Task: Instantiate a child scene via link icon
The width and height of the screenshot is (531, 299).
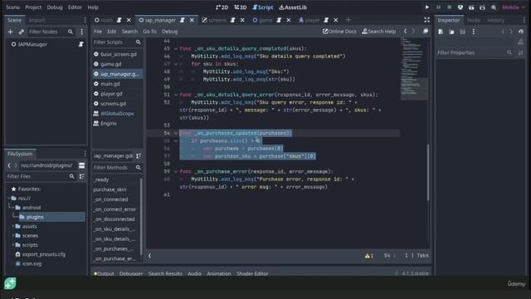Action: [21, 32]
